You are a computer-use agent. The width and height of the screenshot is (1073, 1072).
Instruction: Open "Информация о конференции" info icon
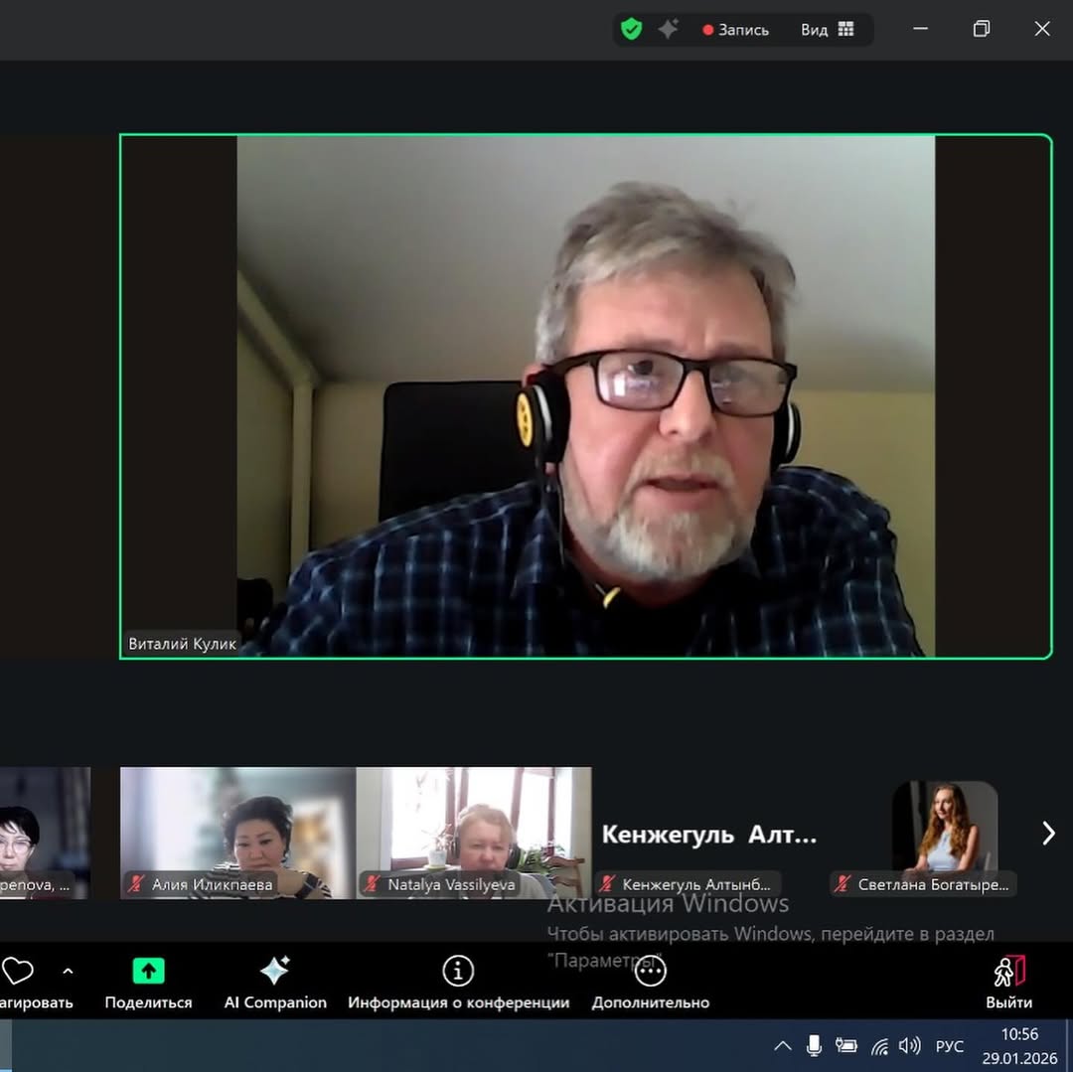tap(458, 971)
